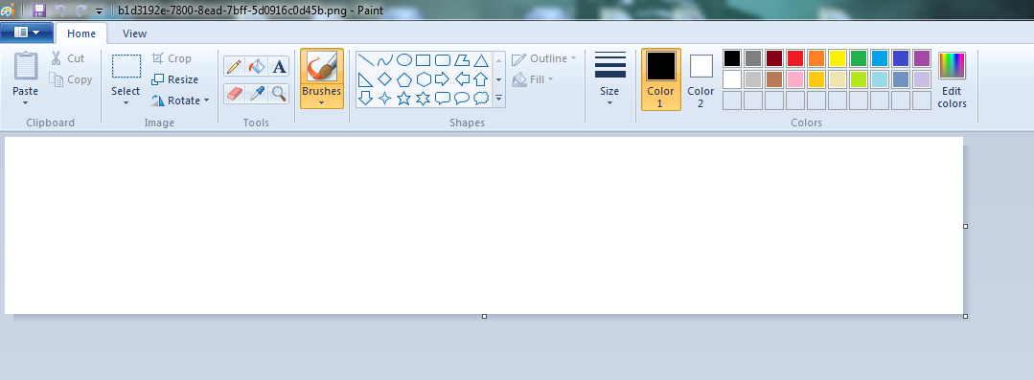Image resolution: width=1034 pixels, height=380 pixels.
Task: Choose the Rectangle shape
Action: pyautogui.click(x=424, y=60)
